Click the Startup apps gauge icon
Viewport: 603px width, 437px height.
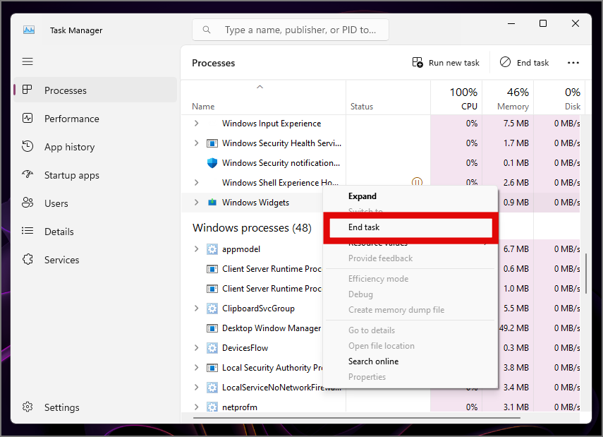point(28,174)
